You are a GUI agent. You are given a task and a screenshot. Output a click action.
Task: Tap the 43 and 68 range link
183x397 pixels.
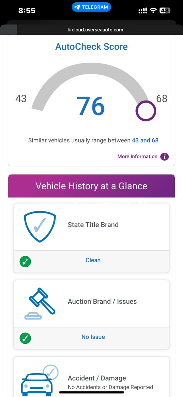tap(145, 140)
